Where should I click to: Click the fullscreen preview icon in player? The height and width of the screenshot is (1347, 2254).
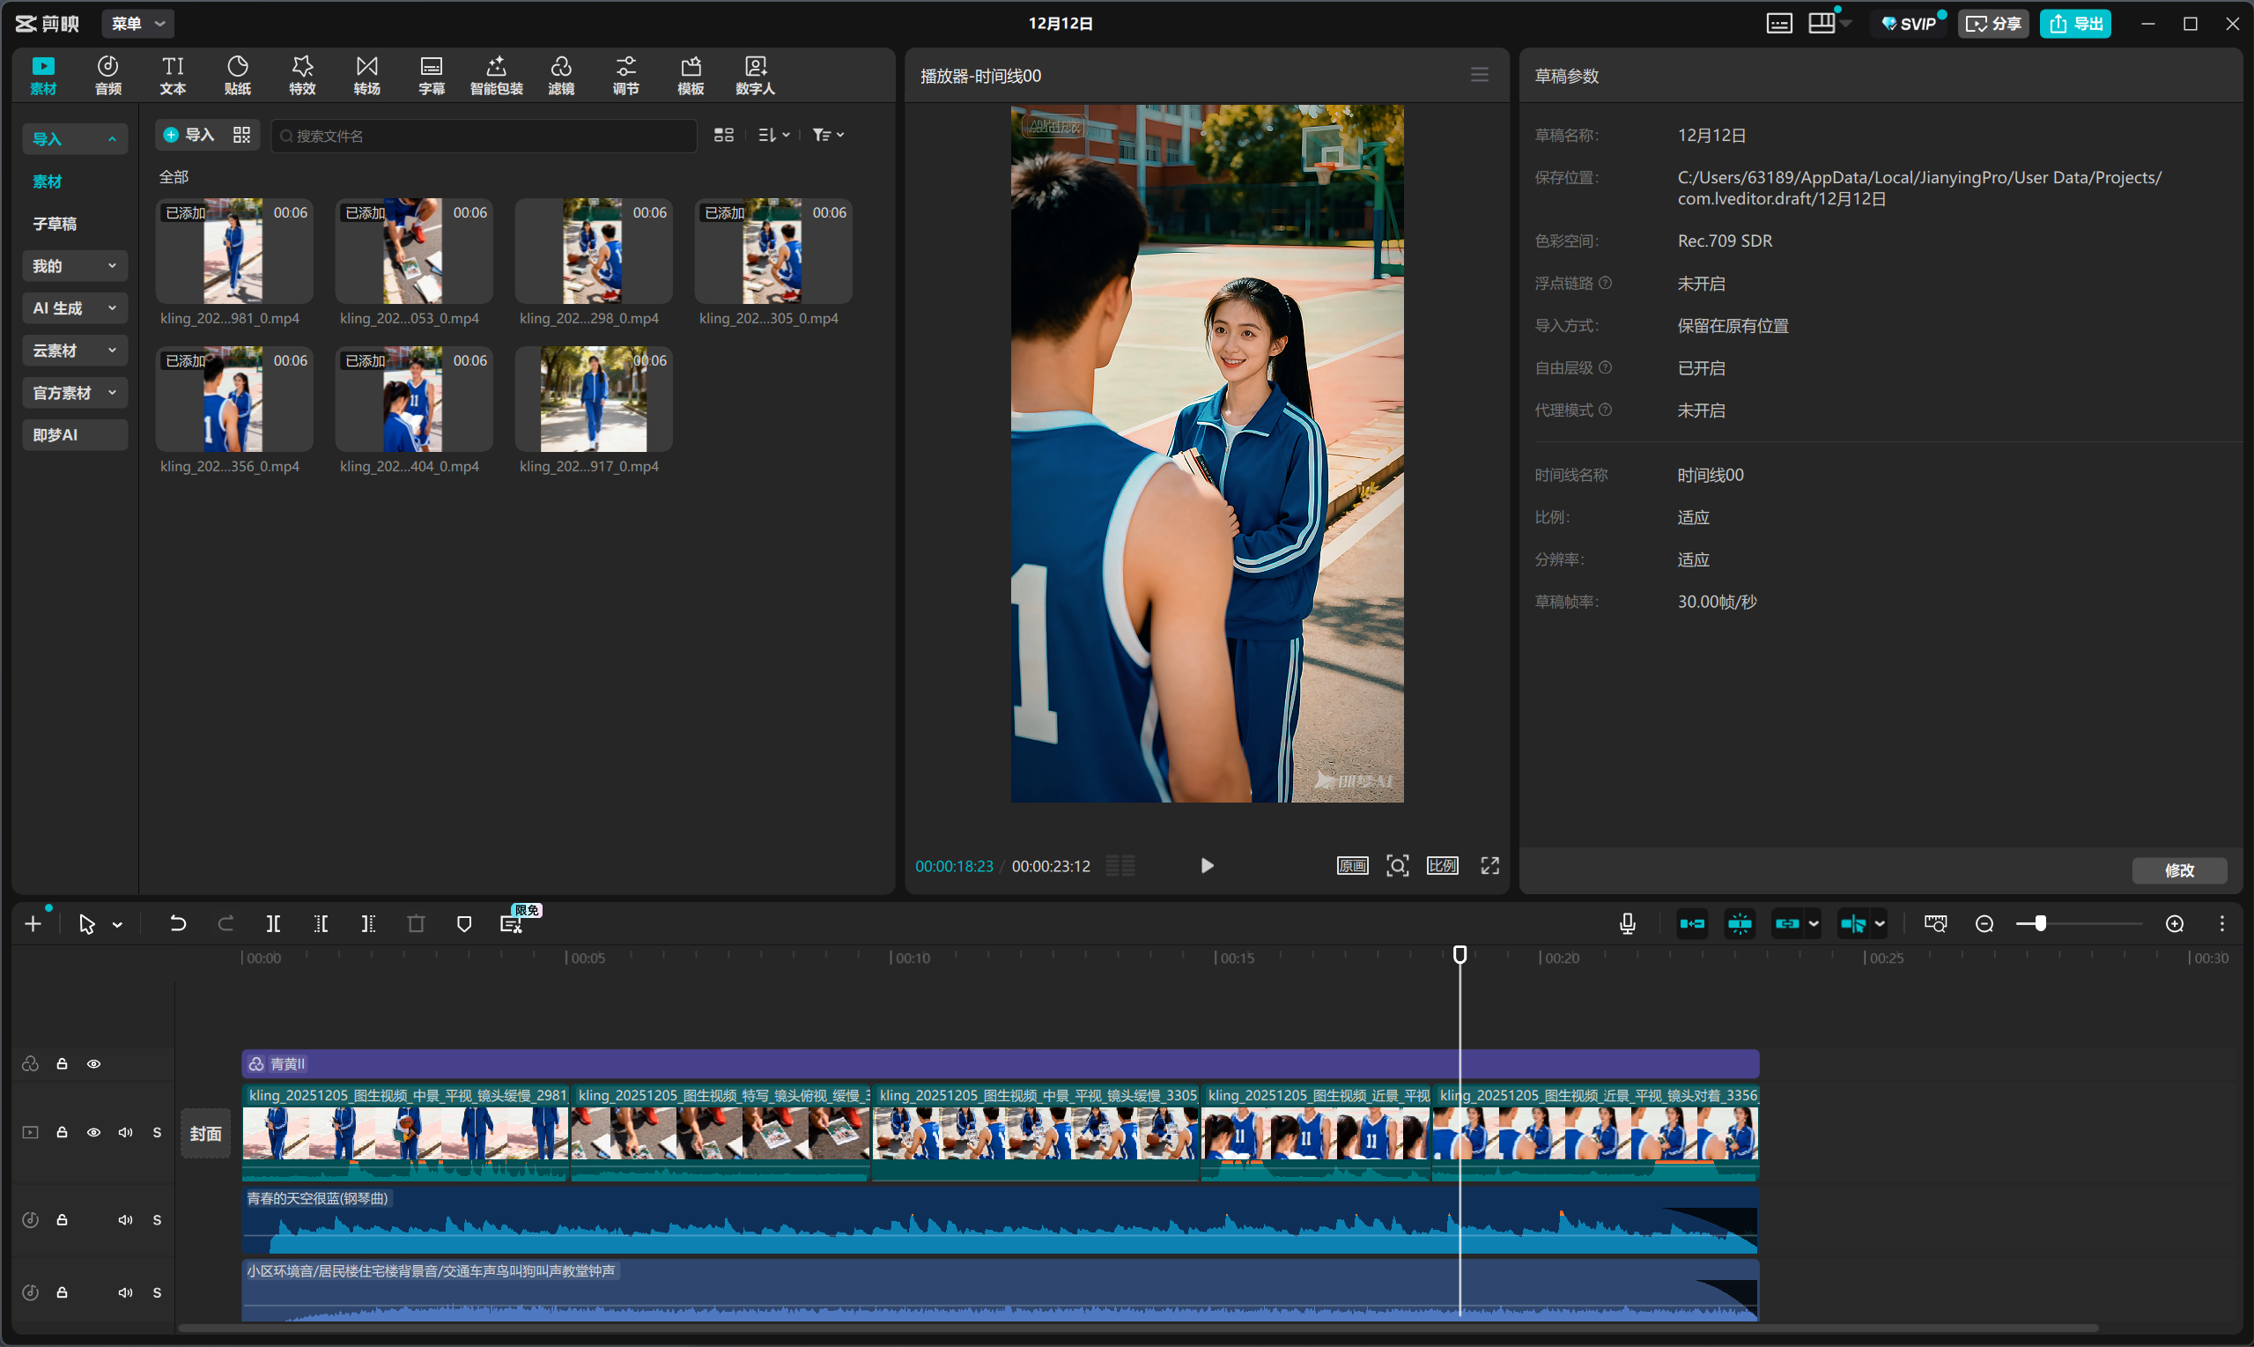pos(1490,866)
